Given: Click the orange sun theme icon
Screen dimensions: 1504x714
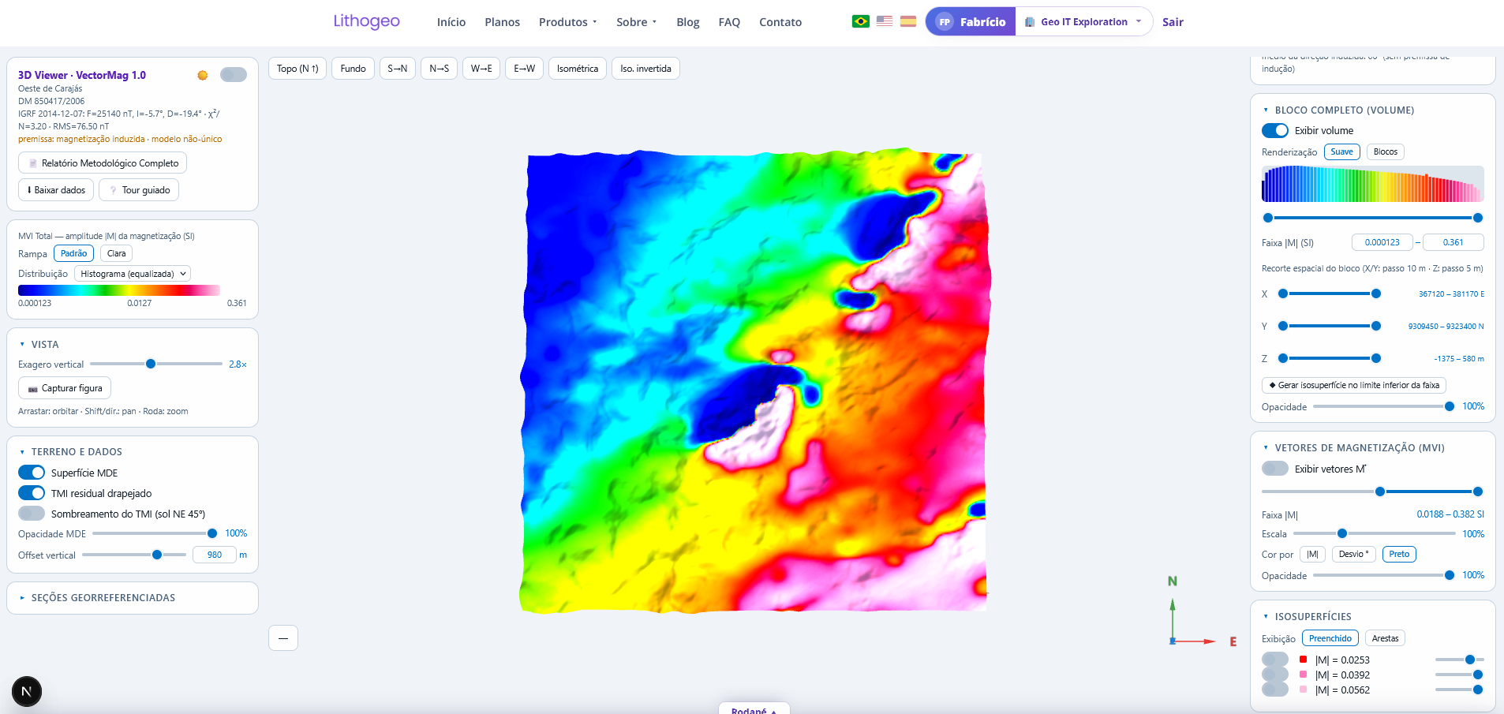Looking at the screenshot, I should tap(203, 75).
